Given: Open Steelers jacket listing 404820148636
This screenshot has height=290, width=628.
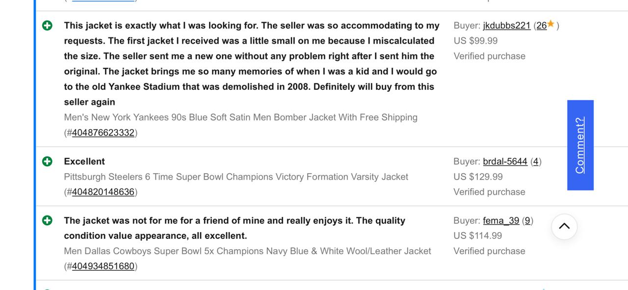Looking at the screenshot, I should 104,192.
